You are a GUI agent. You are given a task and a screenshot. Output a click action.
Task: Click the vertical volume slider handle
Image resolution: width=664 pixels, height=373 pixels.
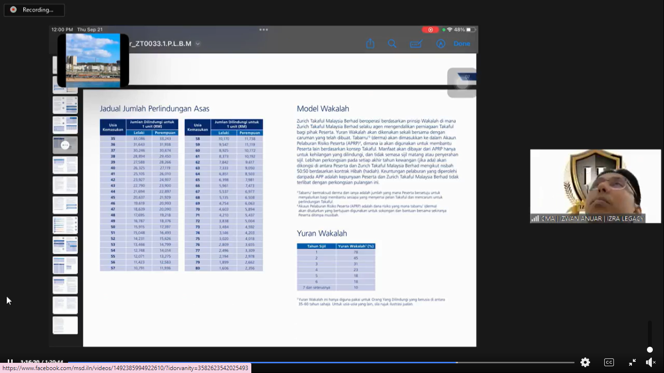point(650,350)
